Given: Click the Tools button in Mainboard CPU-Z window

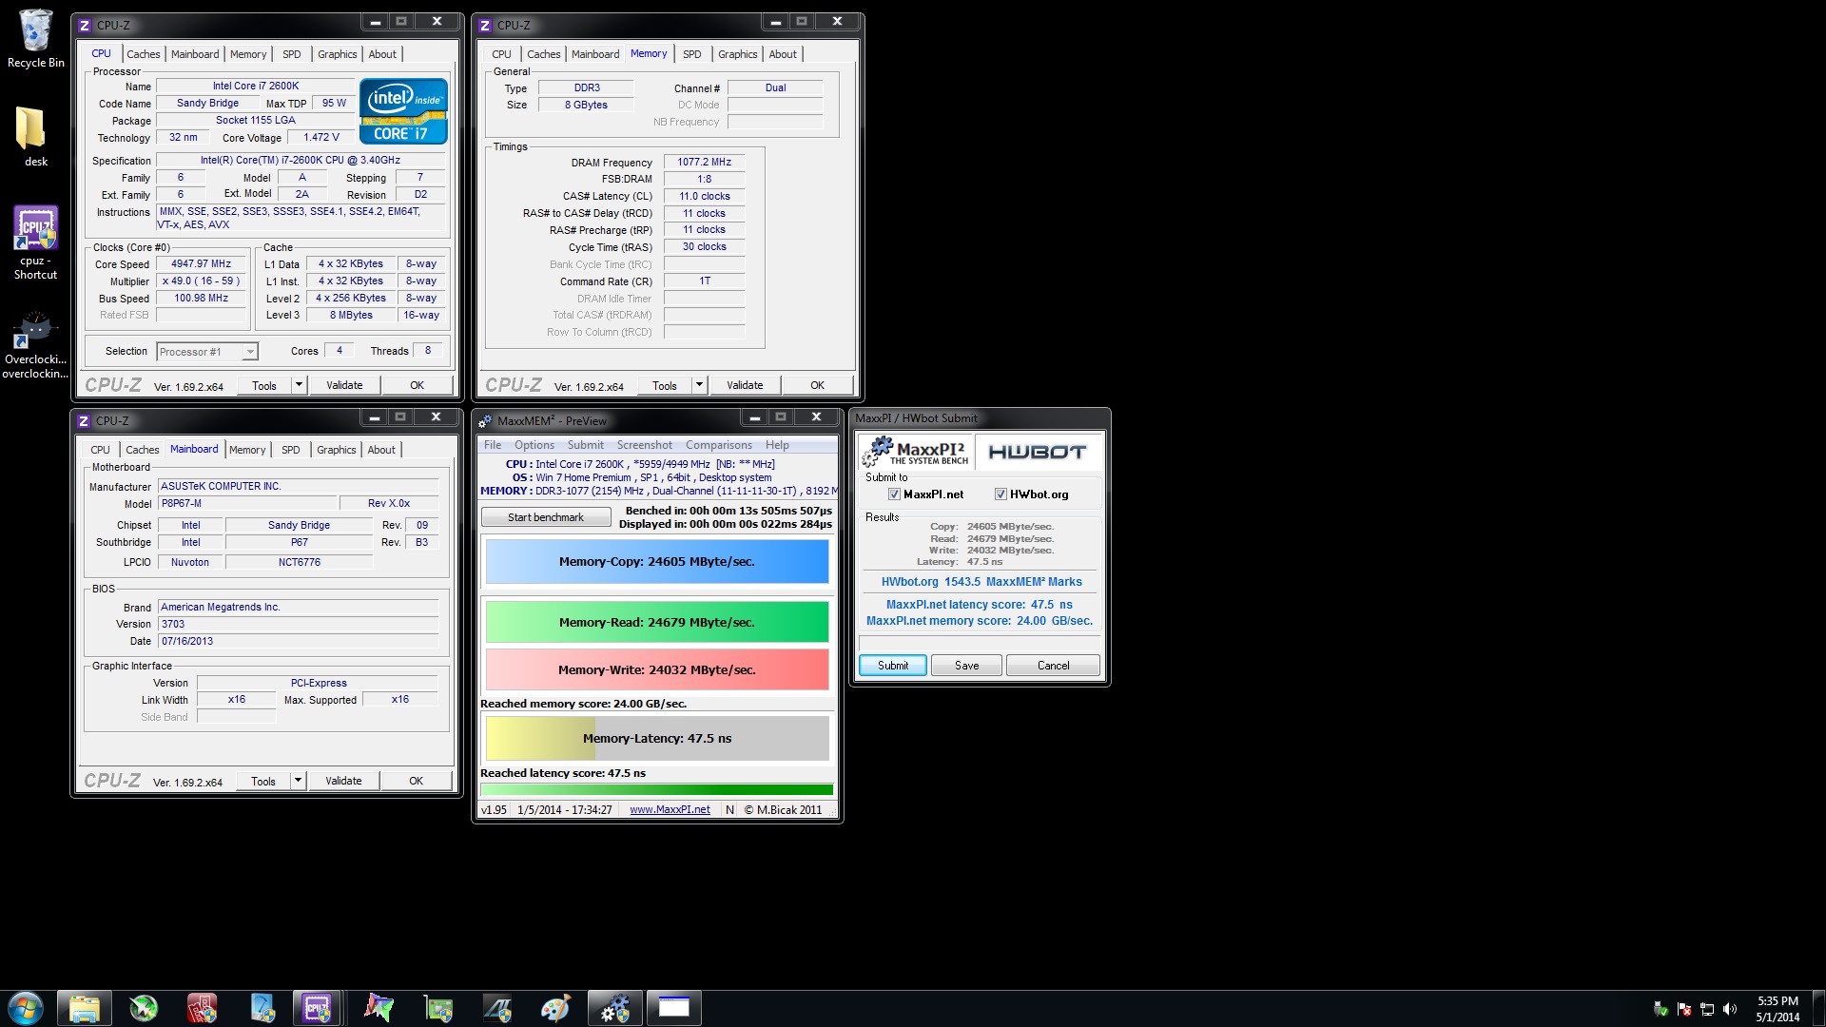Looking at the screenshot, I should (263, 781).
